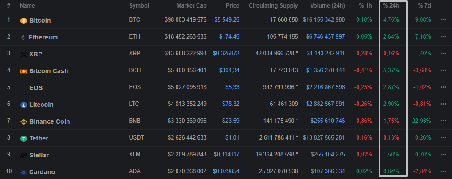This screenshot has width=452, height=179.
Task: Click the Binance Coin logo icon
Action: coord(24,122)
